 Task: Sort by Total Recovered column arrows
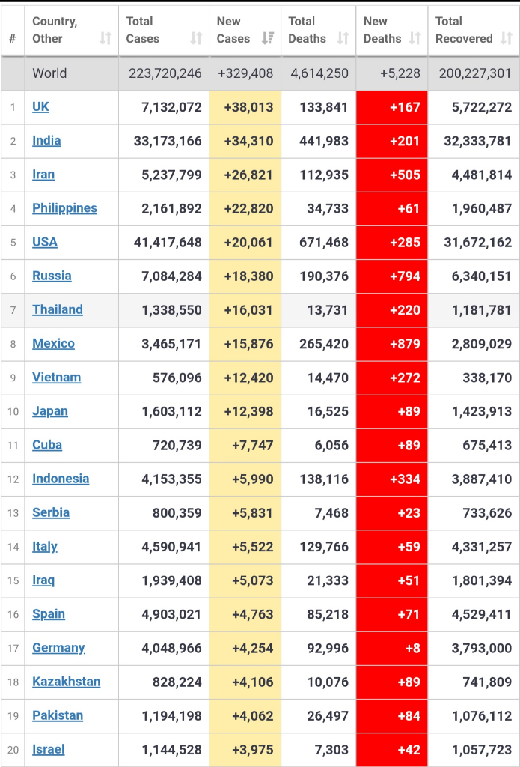(x=506, y=38)
